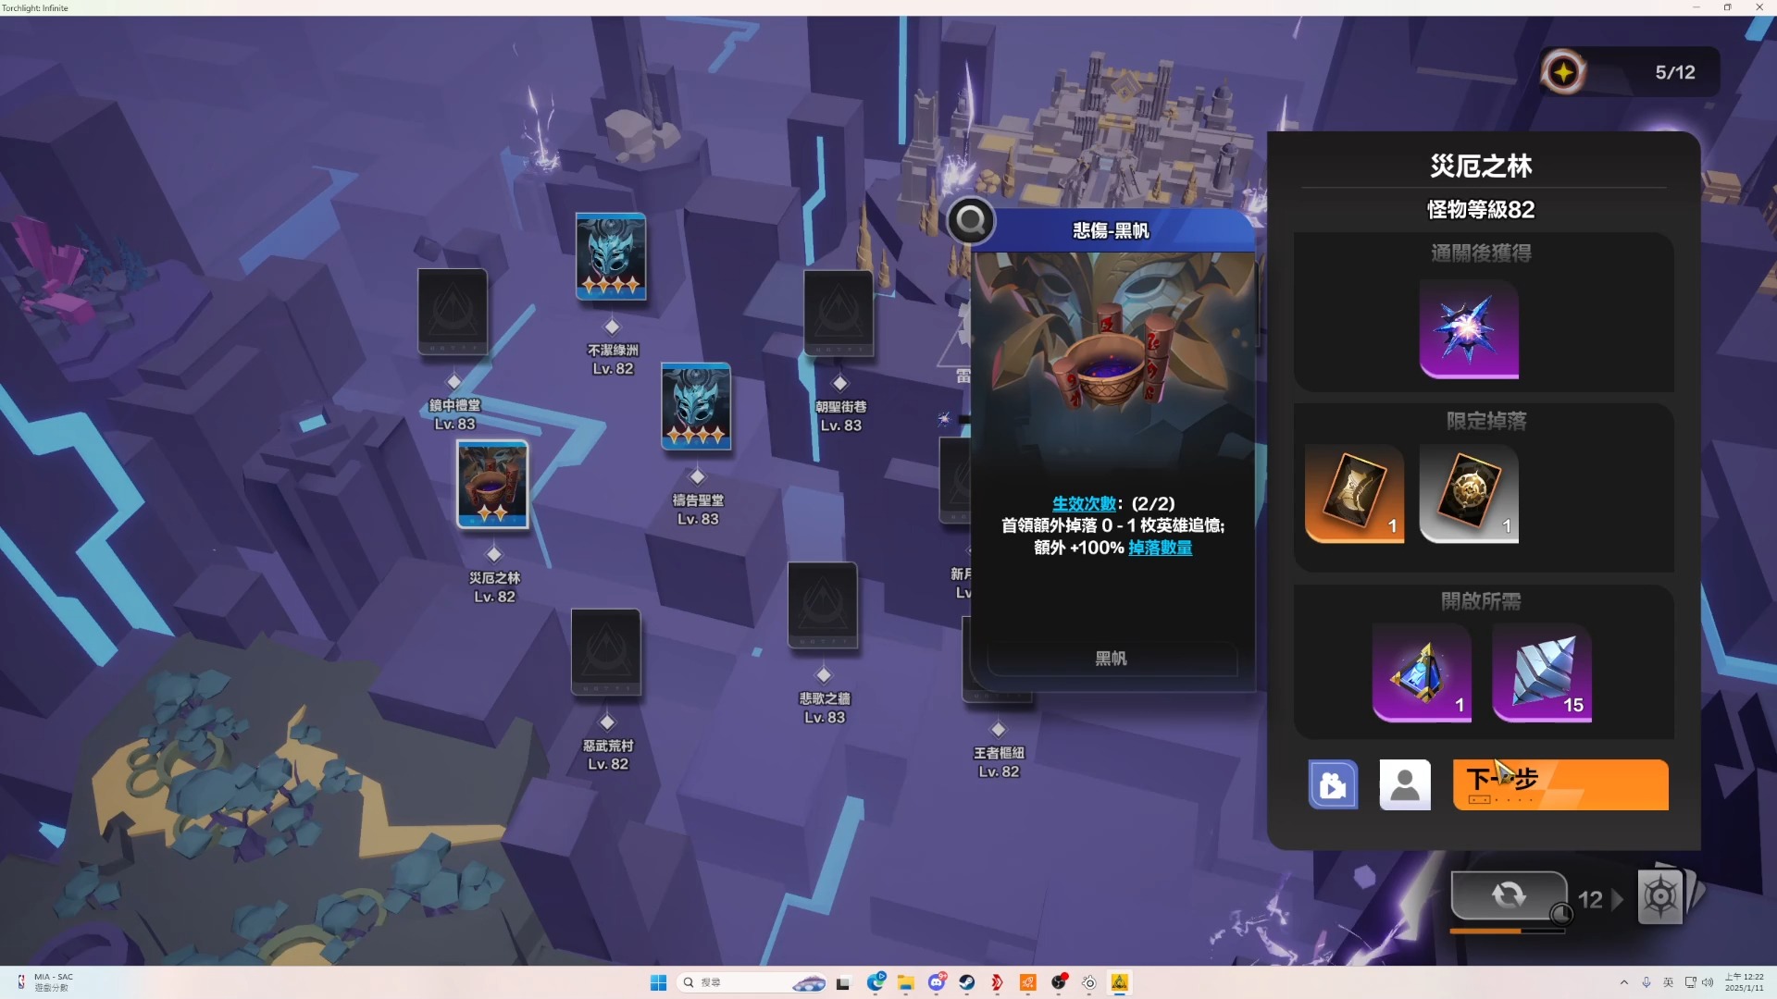This screenshot has height=999, width=1777.
Task: Click the arrow right of number 12
Action: 1618,899
